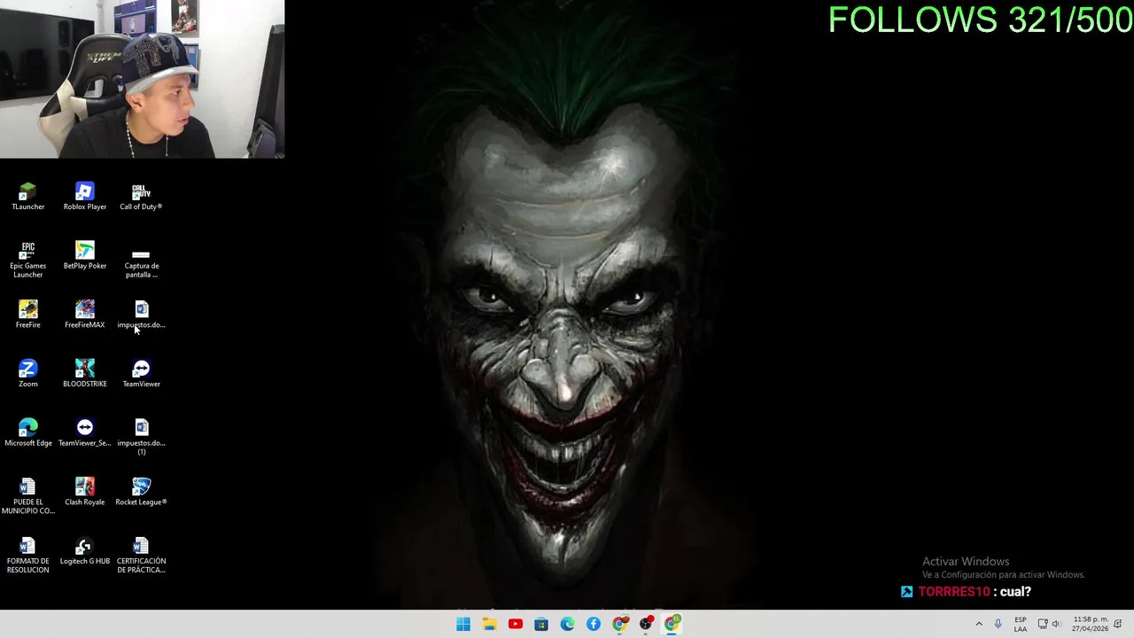Open network and volume quick settings
The width and height of the screenshot is (1134, 638).
tap(1049, 624)
